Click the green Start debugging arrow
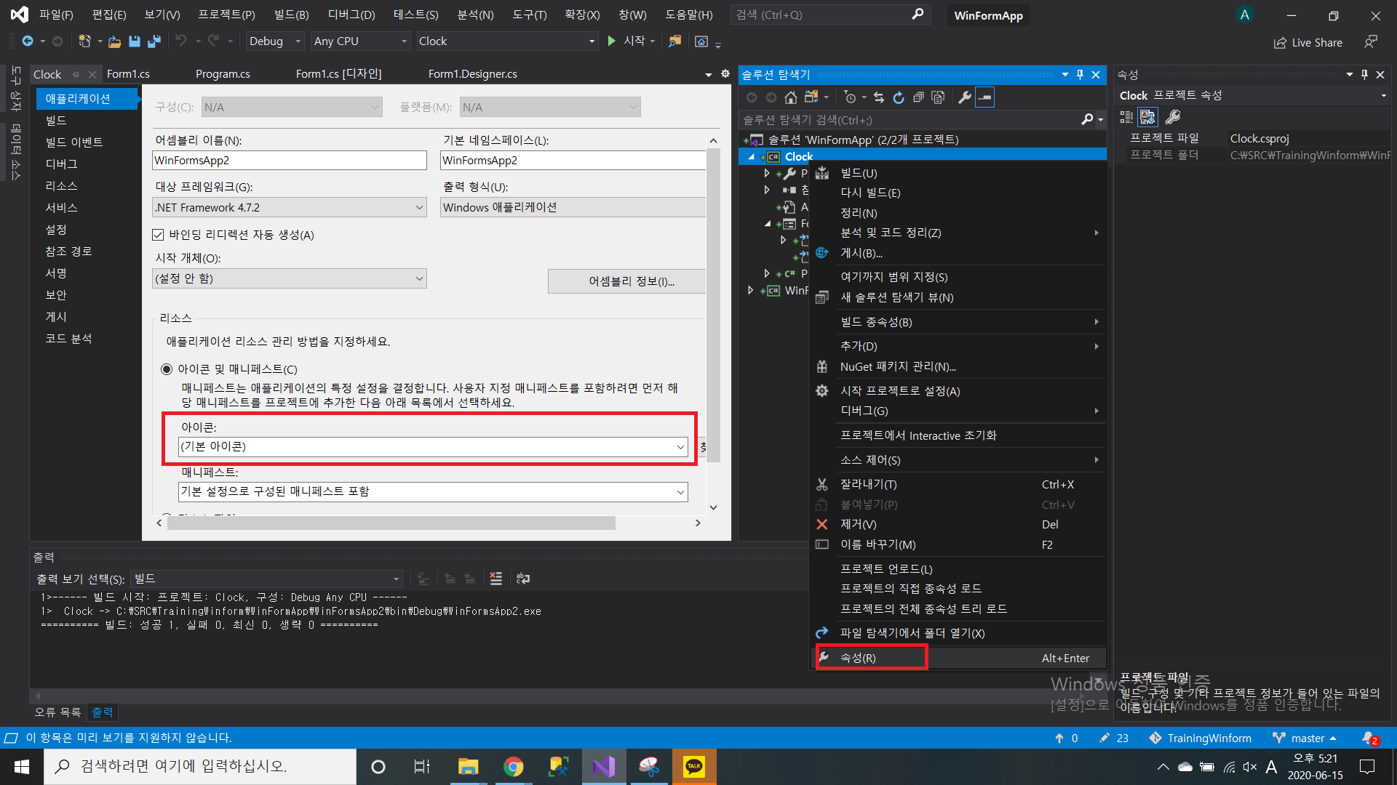The width and height of the screenshot is (1397, 785). click(612, 41)
